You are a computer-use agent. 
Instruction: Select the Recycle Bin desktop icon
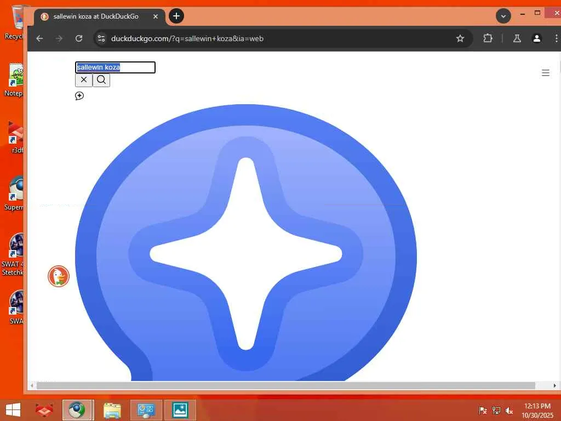tap(14, 22)
